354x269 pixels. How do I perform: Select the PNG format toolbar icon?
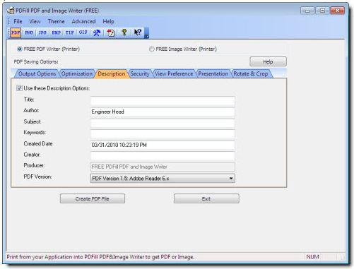[x=29, y=32]
